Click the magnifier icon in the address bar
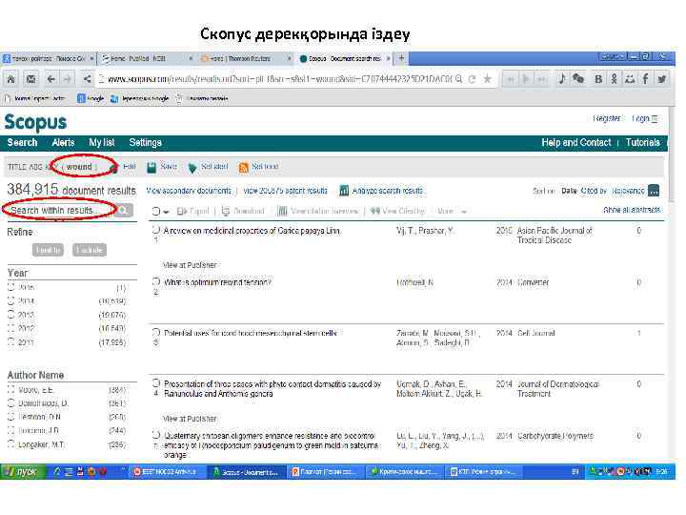The width and height of the screenshot is (686, 515). click(458, 79)
